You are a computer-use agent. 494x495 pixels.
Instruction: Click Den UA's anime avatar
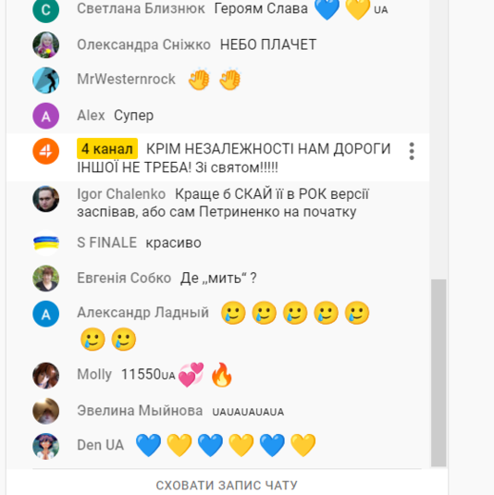[x=45, y=446]
